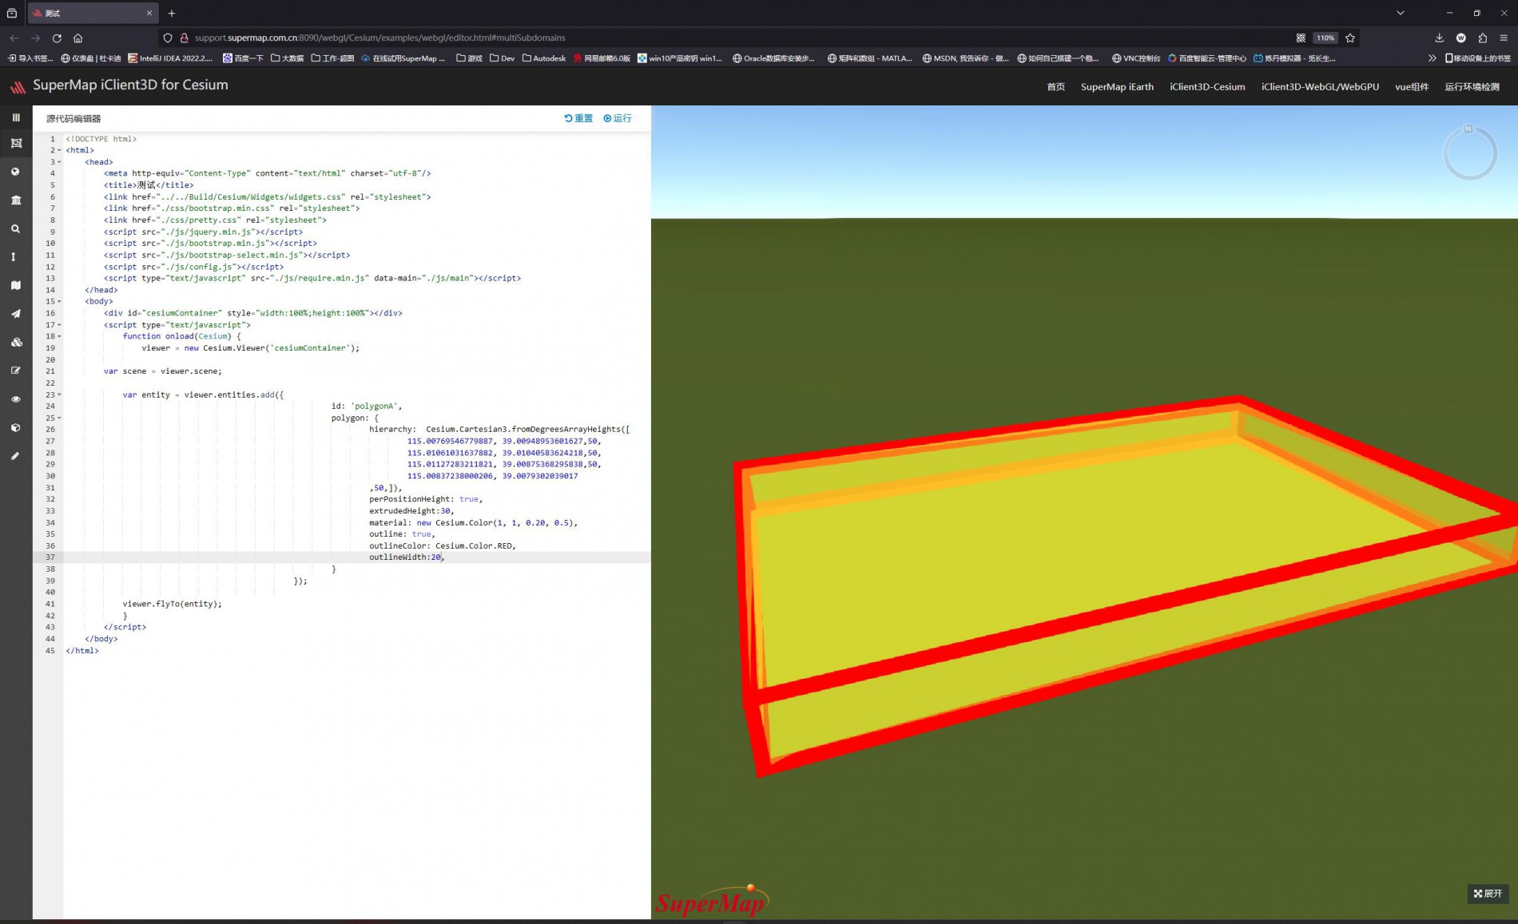Collapse the script block at line 17

click(x=59, y=325)
